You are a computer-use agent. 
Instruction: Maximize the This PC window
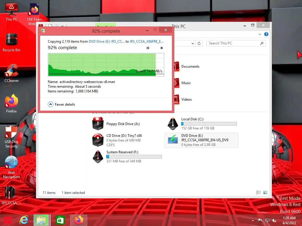coord(253,25)
